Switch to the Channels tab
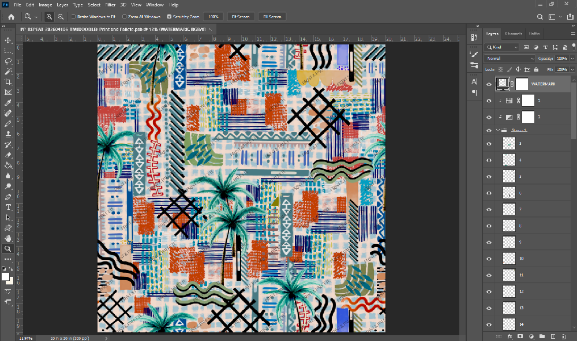Viewport: 577px width, 341px height. (x=514, y=33)
